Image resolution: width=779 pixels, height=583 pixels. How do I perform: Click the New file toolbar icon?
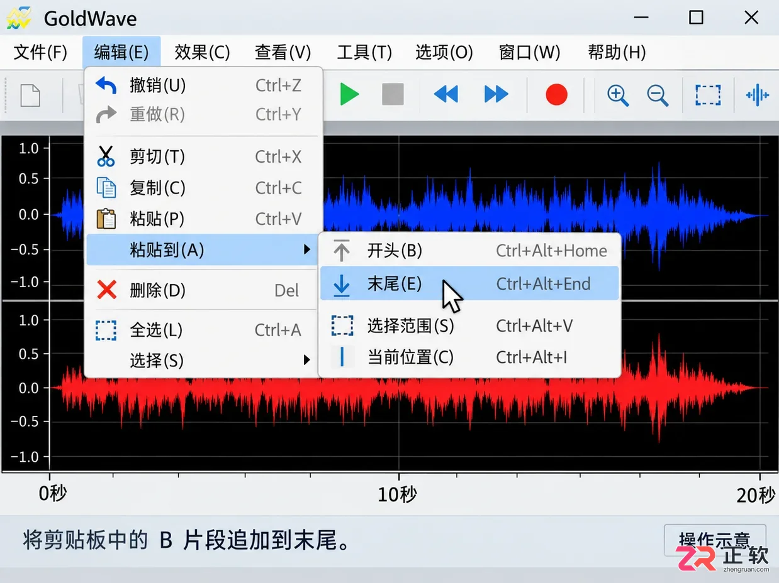click(x=30, y=95)
